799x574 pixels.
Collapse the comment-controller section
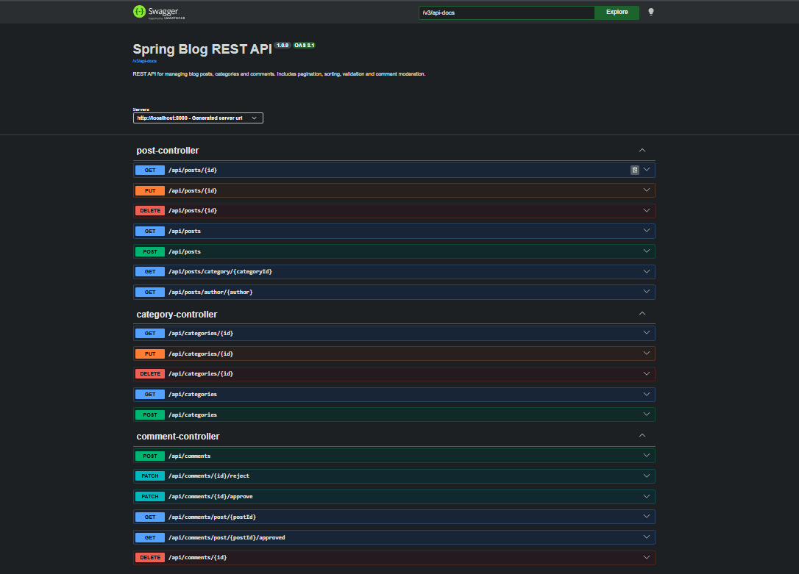[642, 436]
